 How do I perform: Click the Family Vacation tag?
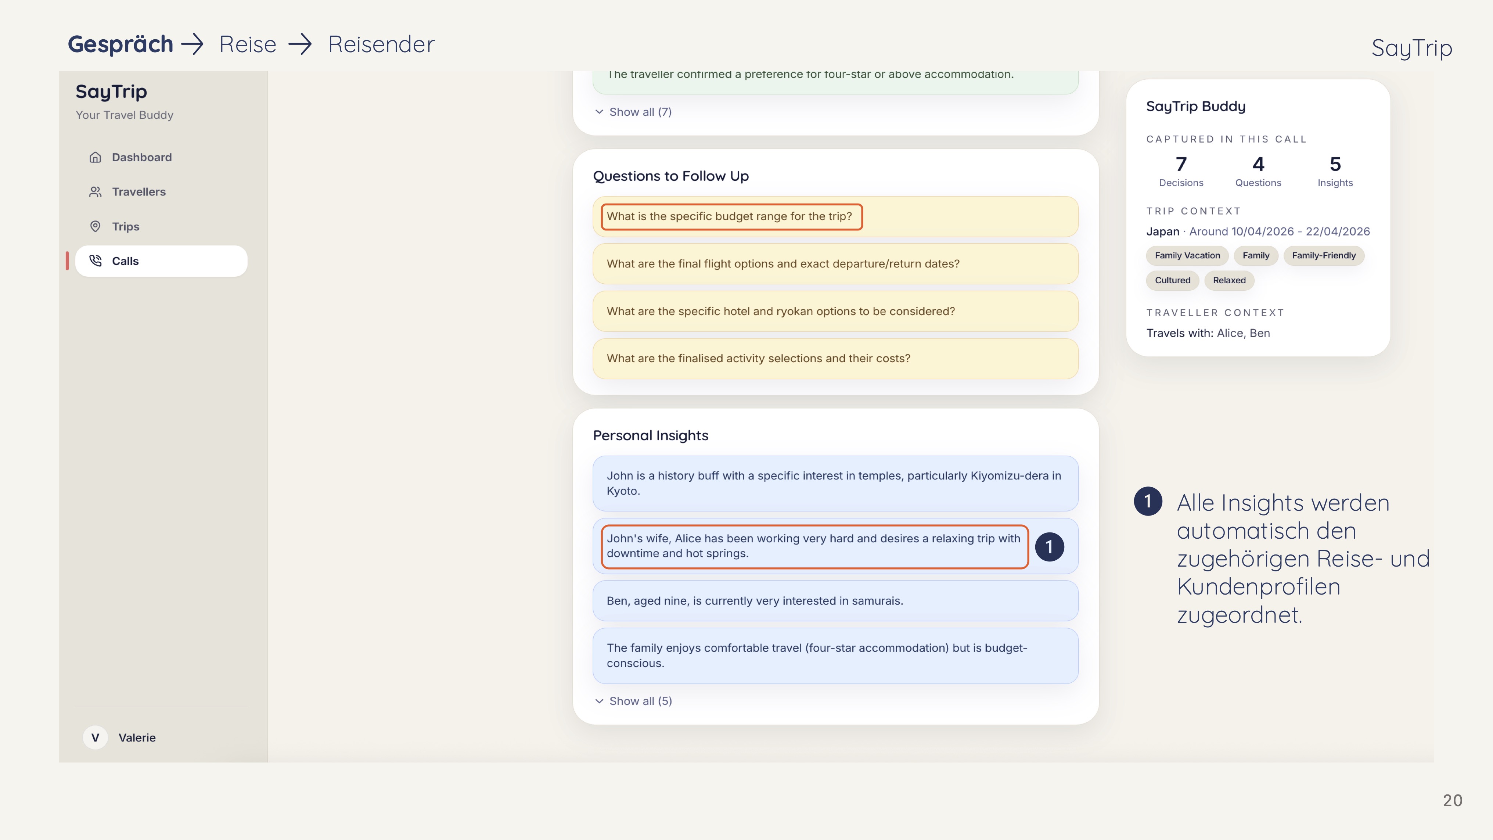point(1187,256)
